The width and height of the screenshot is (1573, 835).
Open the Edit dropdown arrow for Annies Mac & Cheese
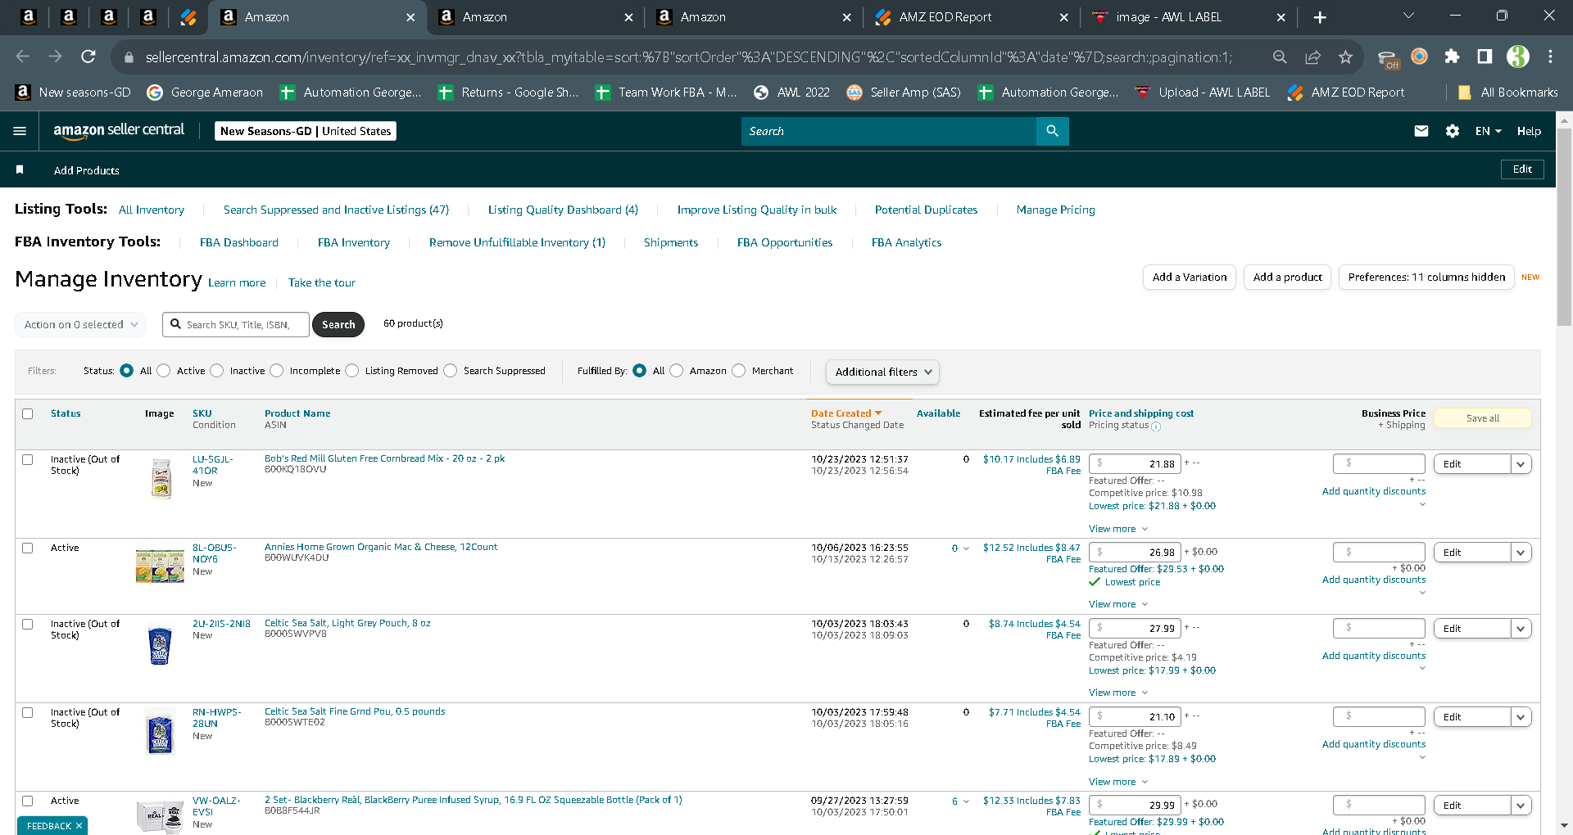[1521, 553]
